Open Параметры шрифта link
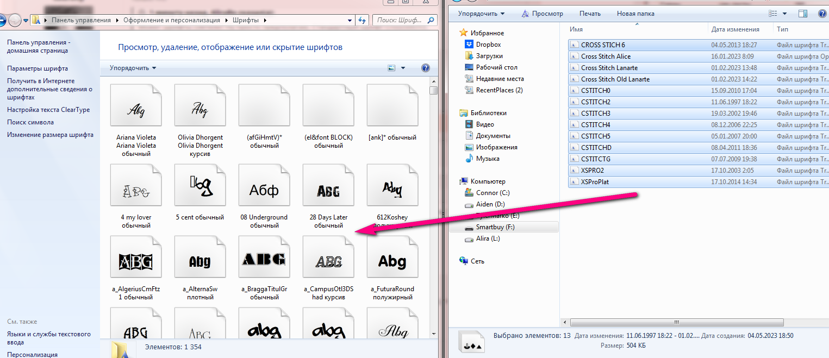Screen dimensions: 829x358 pyautogui.click(x=38, y=68)
